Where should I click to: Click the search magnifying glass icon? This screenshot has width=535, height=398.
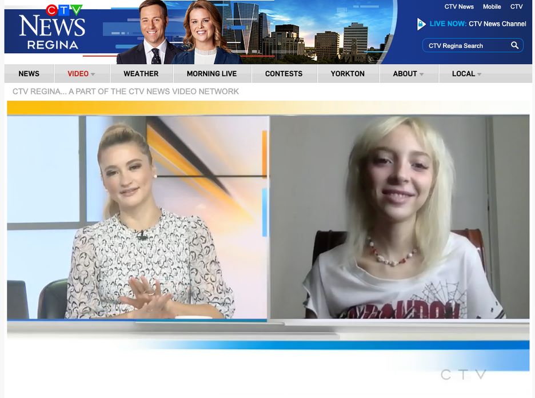pyautogui.click(x=514, y=45)
